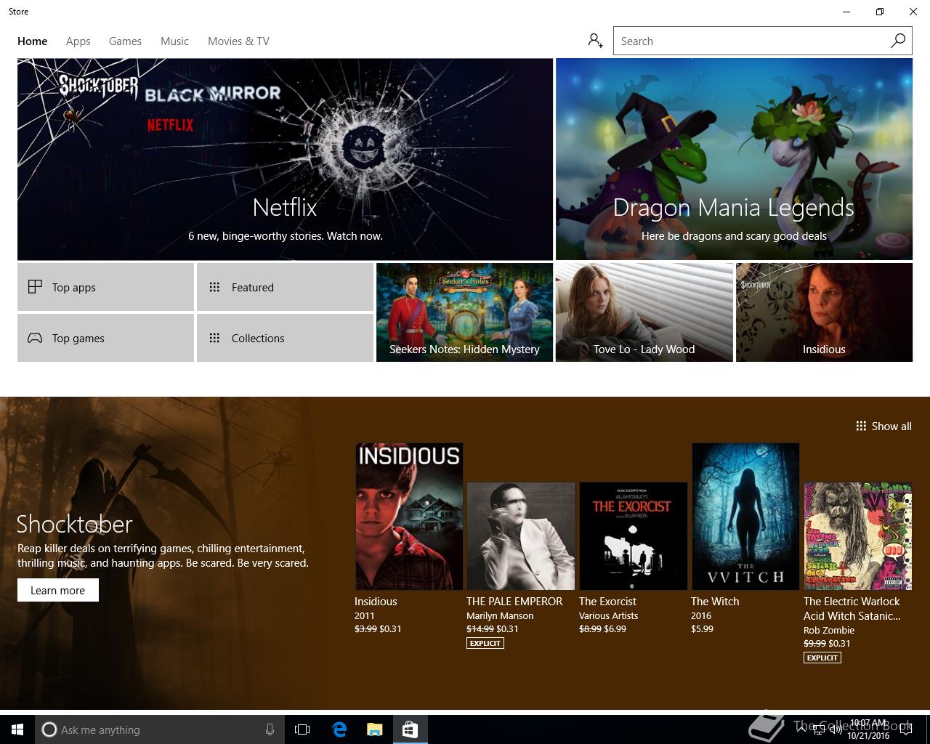Switch to the Games tab

pos(125,41)
